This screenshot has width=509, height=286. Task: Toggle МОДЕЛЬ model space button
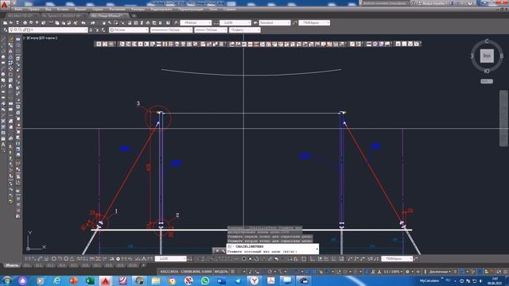click(221, 272)
